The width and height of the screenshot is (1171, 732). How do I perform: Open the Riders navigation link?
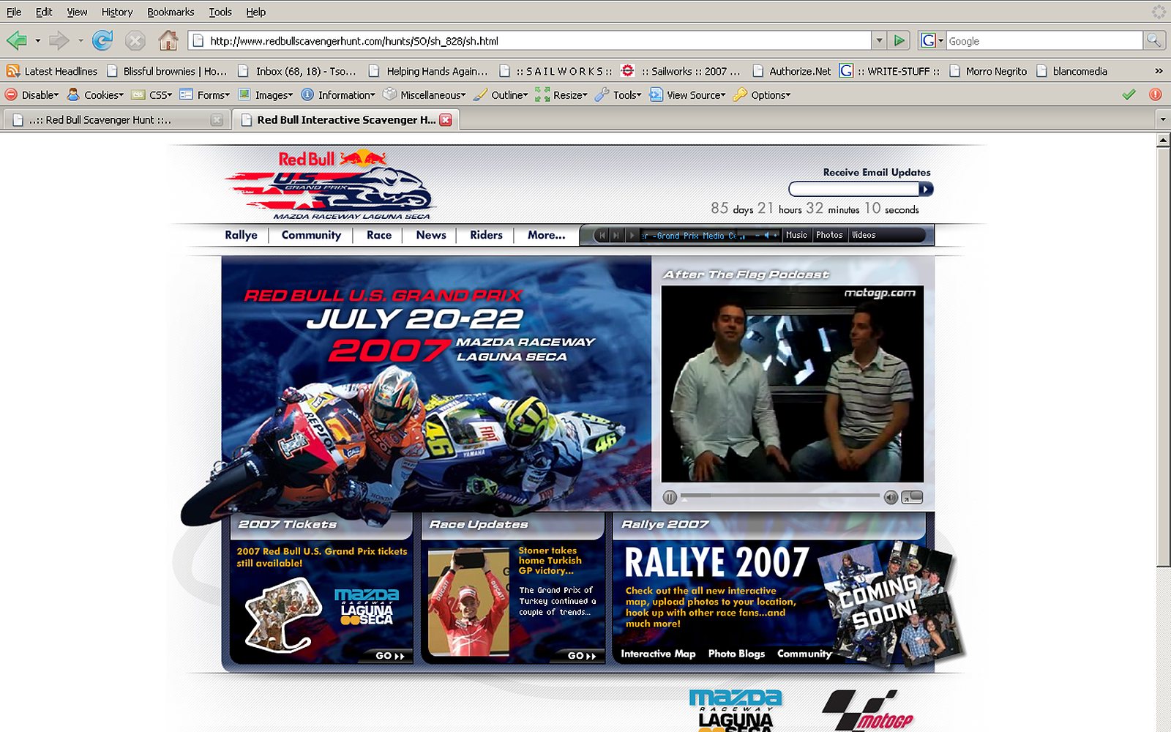[x=486, y=235]
